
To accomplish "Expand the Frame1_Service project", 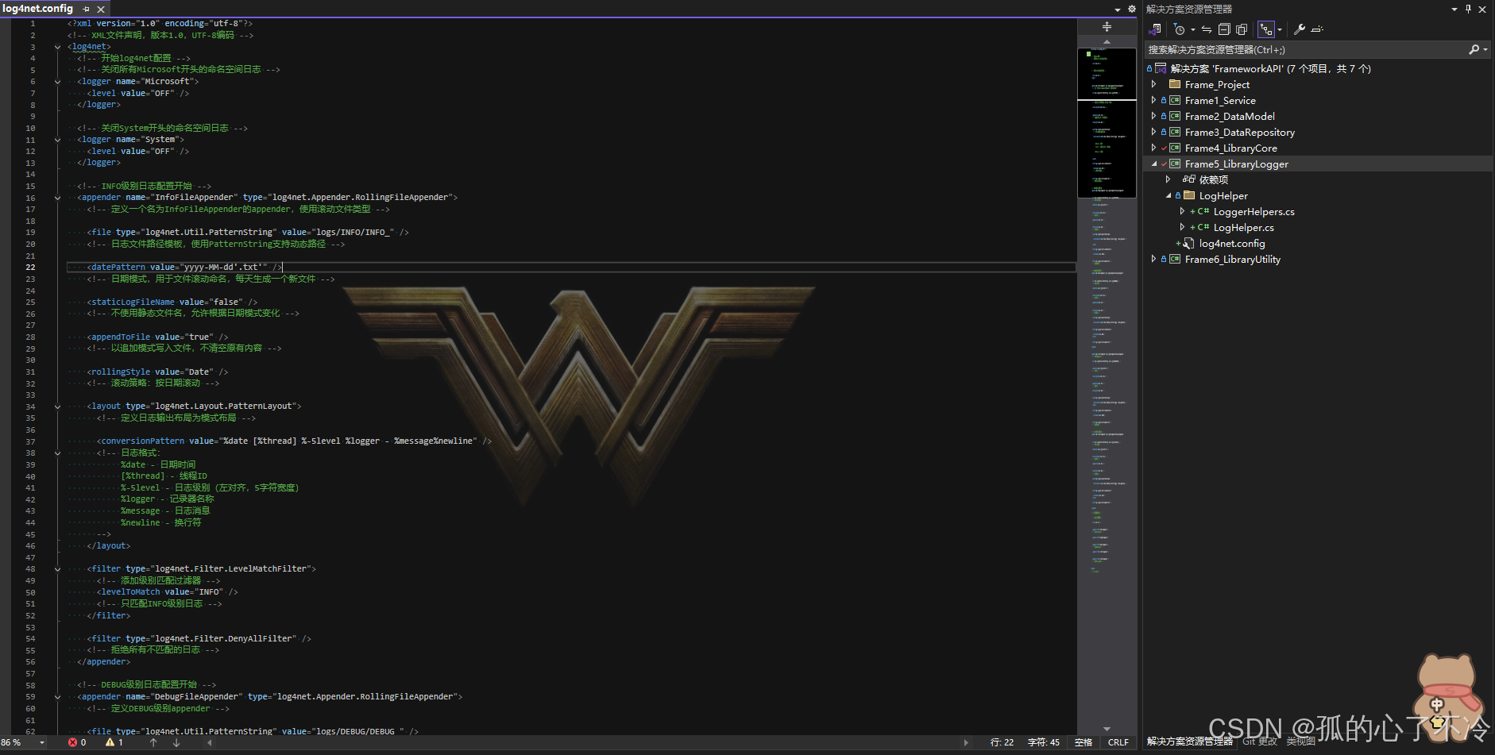I will coord(1153,100).
